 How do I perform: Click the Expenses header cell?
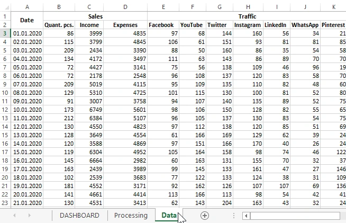pos(125,25)
